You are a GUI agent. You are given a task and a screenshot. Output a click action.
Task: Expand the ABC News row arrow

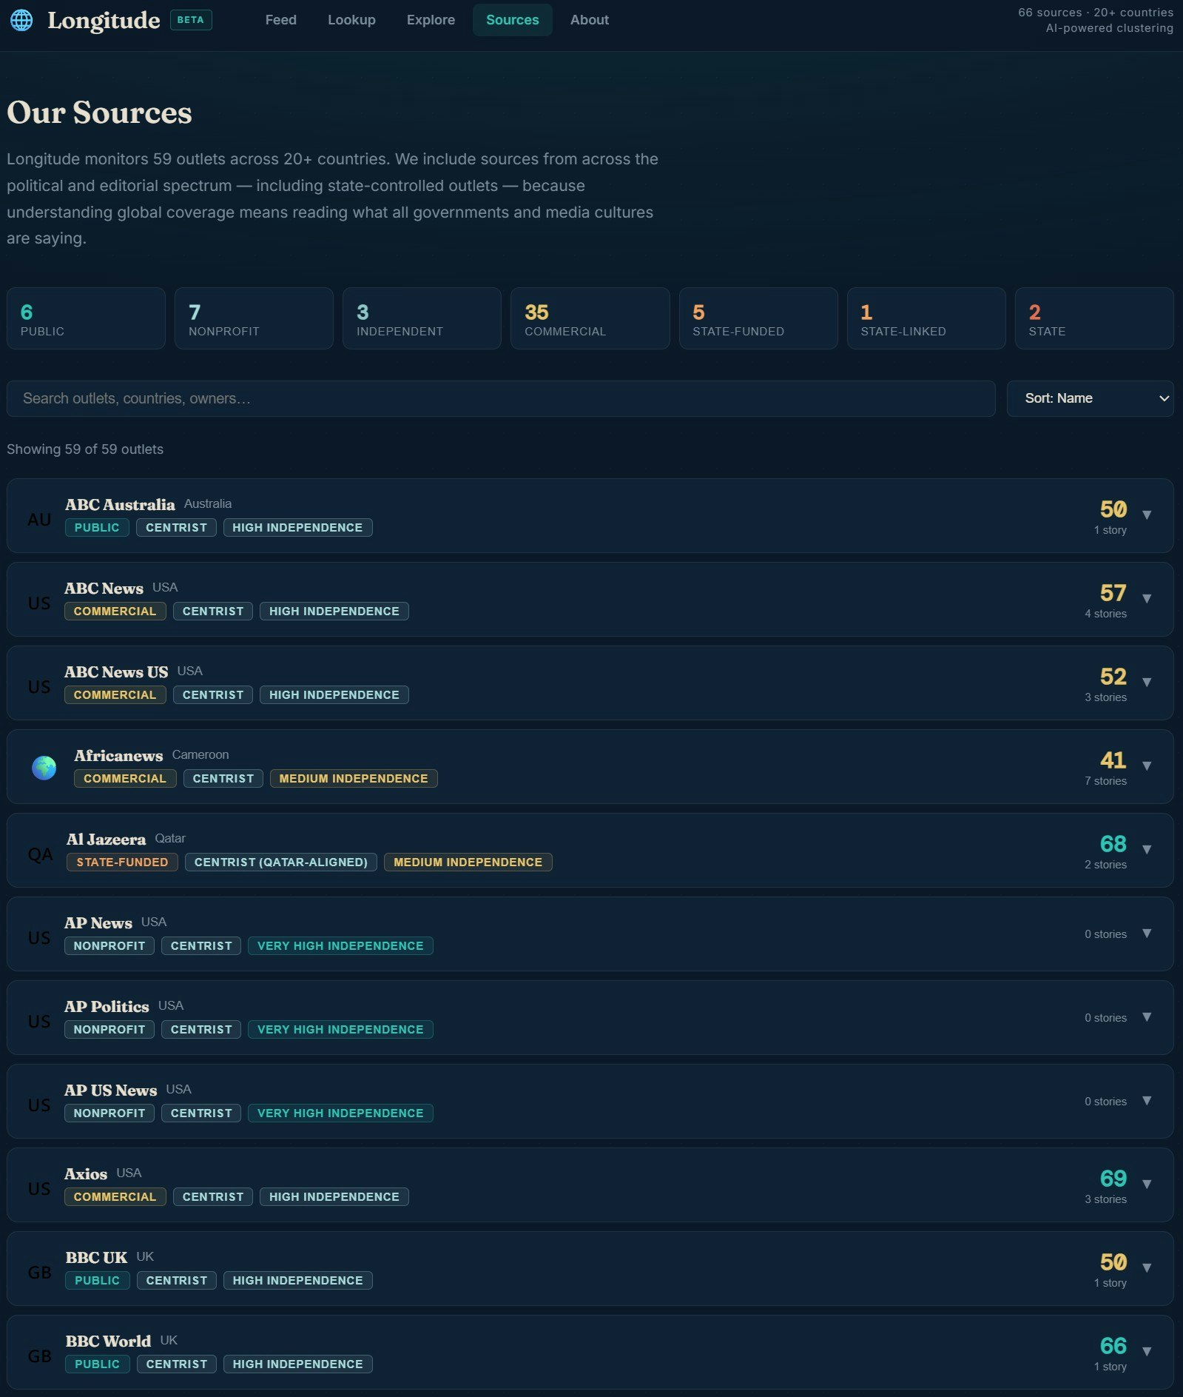[x=1147, y=598]
